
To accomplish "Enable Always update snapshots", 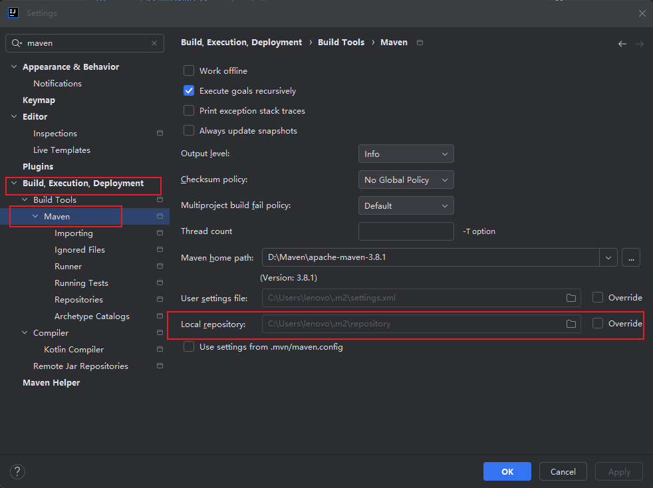I will point(189,131).
